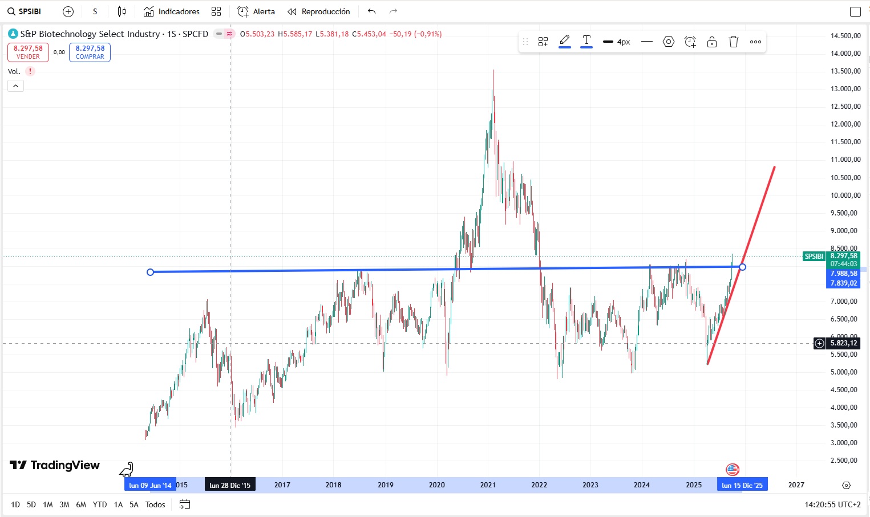Click the 'lun 15 Dic '25' date field
Viewport: 870px width, 517px height.
point(742,484)
